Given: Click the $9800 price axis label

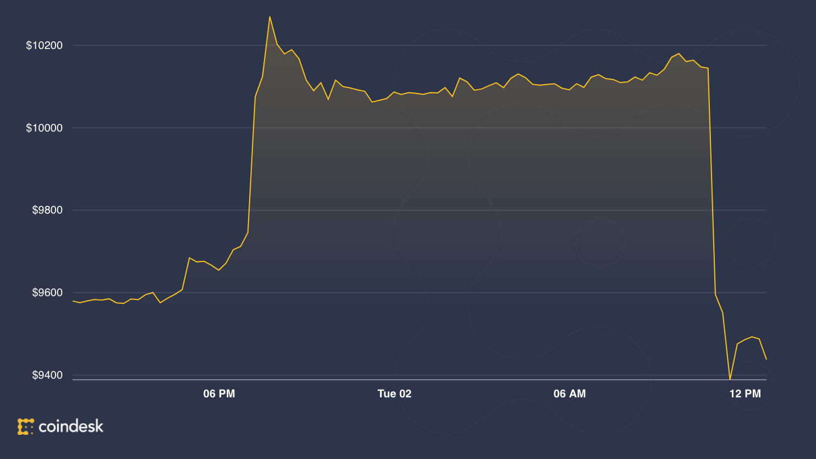Looking at the screenshot, I should pyautogui.click(x=47, y=210).
